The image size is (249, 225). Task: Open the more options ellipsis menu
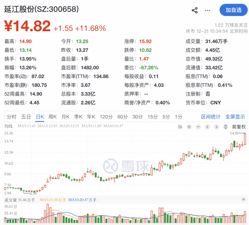point(208,10)
